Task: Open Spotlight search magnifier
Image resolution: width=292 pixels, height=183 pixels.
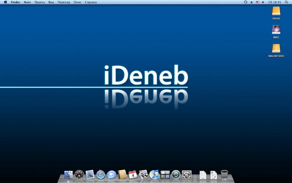Action: (286, 2)
